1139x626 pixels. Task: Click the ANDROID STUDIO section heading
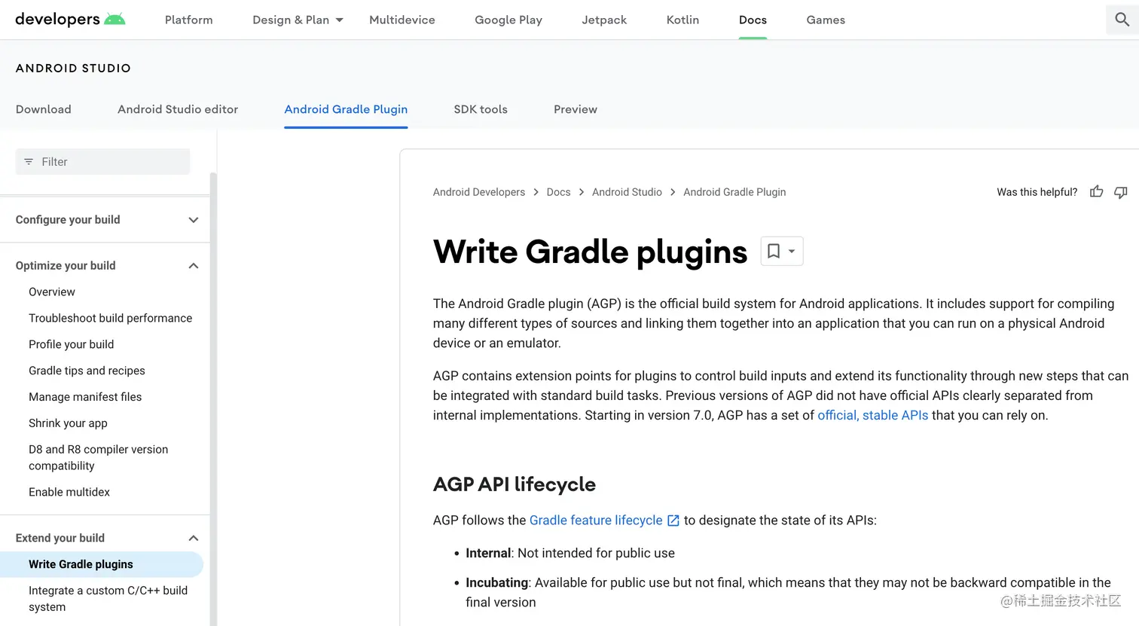[x=73, y=69]
